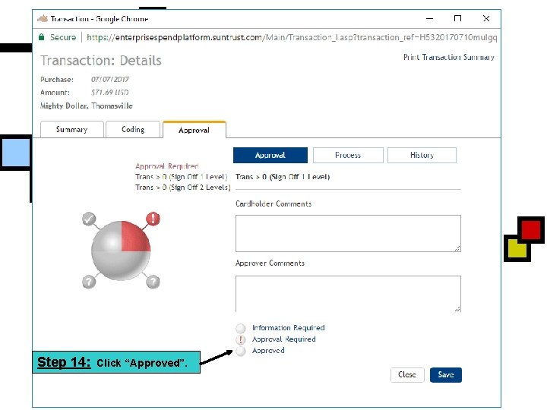The height and width of the screenshot is (410, 547).
Task: Click the purchase date 07/07/2017
Action: coord(110,80)
